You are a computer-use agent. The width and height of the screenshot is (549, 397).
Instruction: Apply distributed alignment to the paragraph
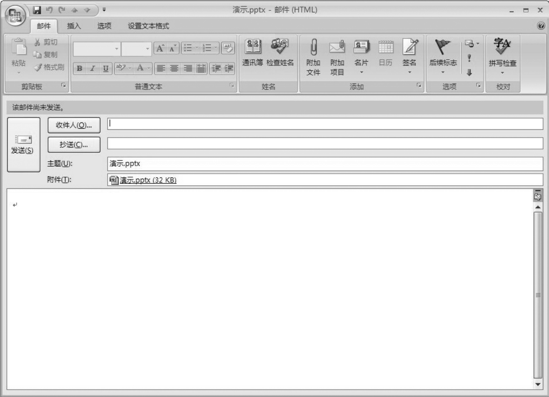pyautogui.click(x=201, y=69)
